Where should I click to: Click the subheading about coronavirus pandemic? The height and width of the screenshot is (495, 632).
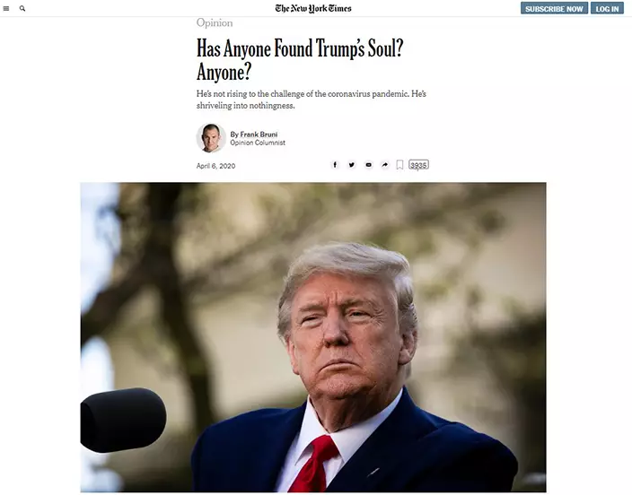tap(312, 100)
